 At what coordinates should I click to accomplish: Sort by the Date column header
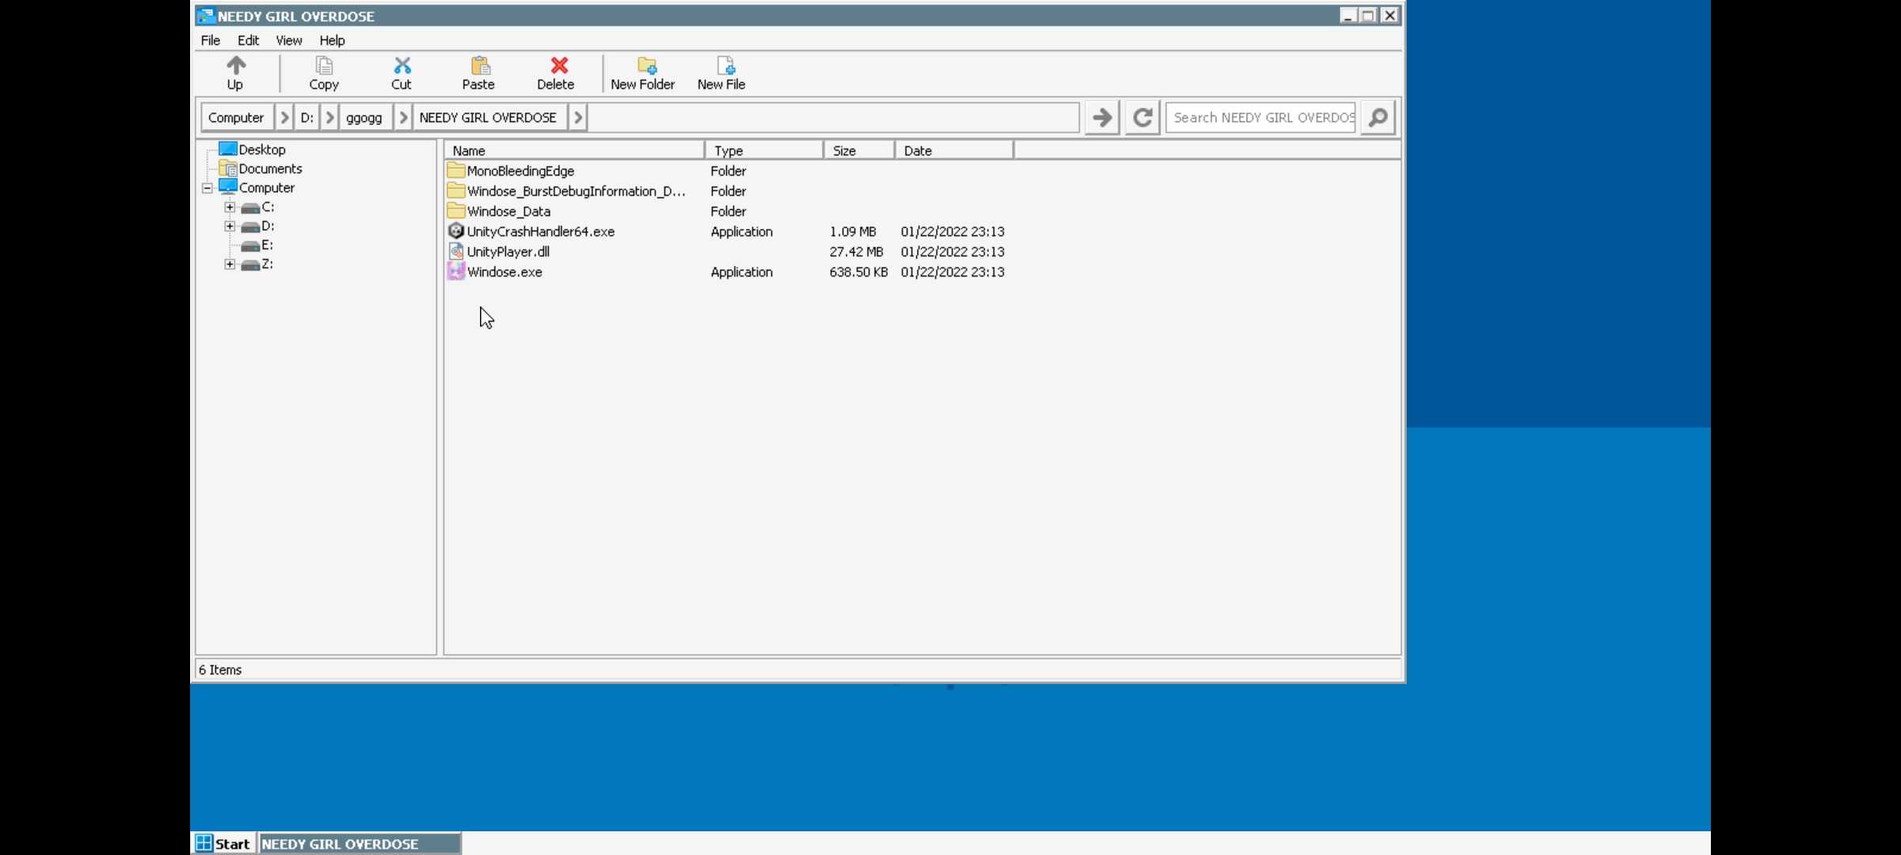[954, 150]
